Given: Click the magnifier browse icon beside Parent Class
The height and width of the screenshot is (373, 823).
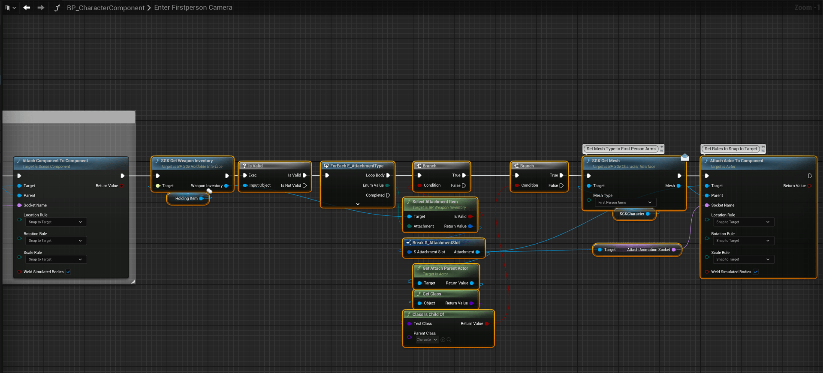Looking at the screenshot, I should click(x=449, y=340).
